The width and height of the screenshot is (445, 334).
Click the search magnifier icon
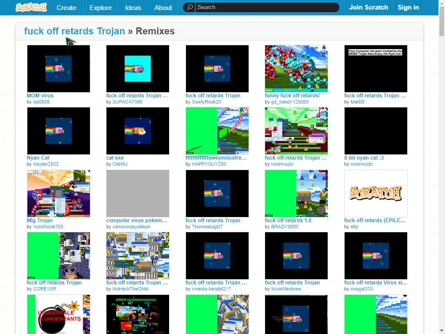(189, 7)
